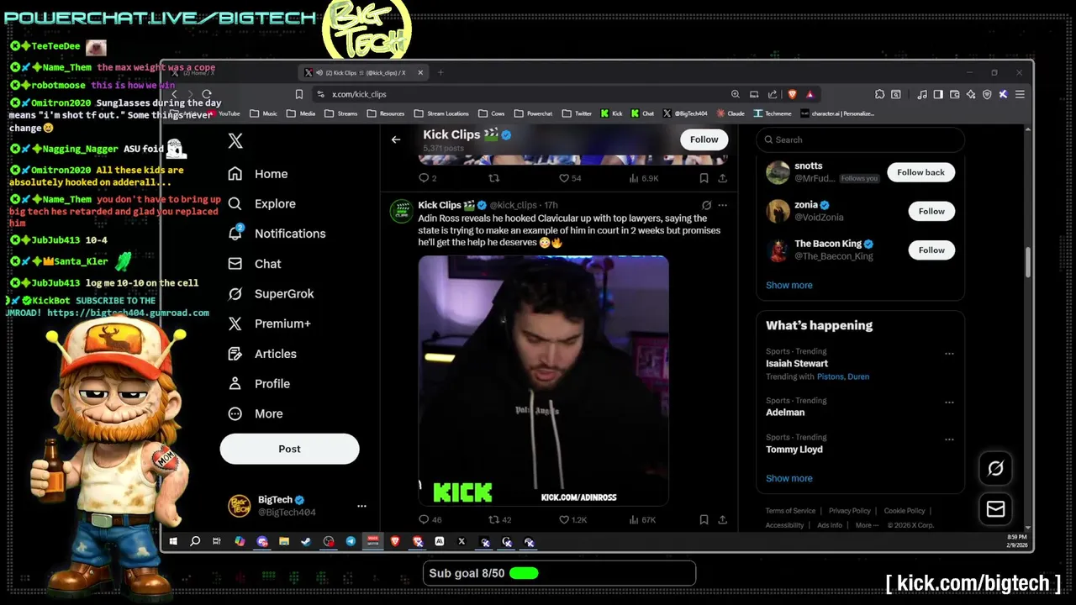Screen dimensions: 1076x605
Task: Open Explore in X sidebar
Action: click(261, 203)
